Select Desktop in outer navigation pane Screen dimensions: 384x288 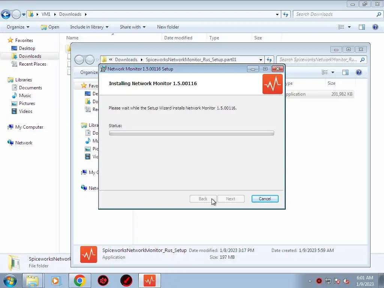27,48
